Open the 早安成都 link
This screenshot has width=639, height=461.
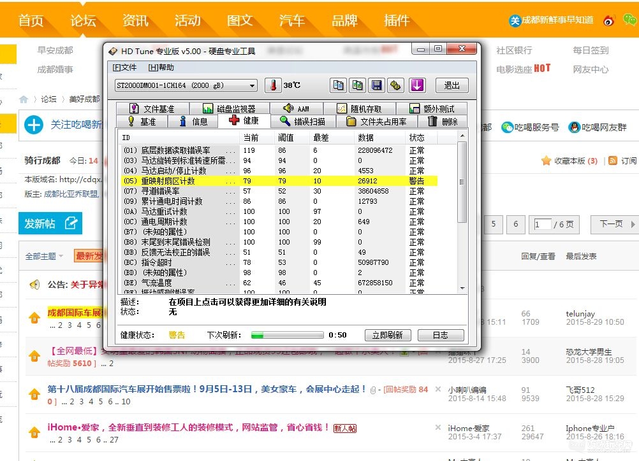[x=55, y=50]
